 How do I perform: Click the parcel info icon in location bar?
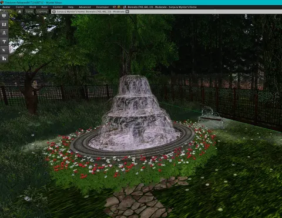tap(54, 12)
